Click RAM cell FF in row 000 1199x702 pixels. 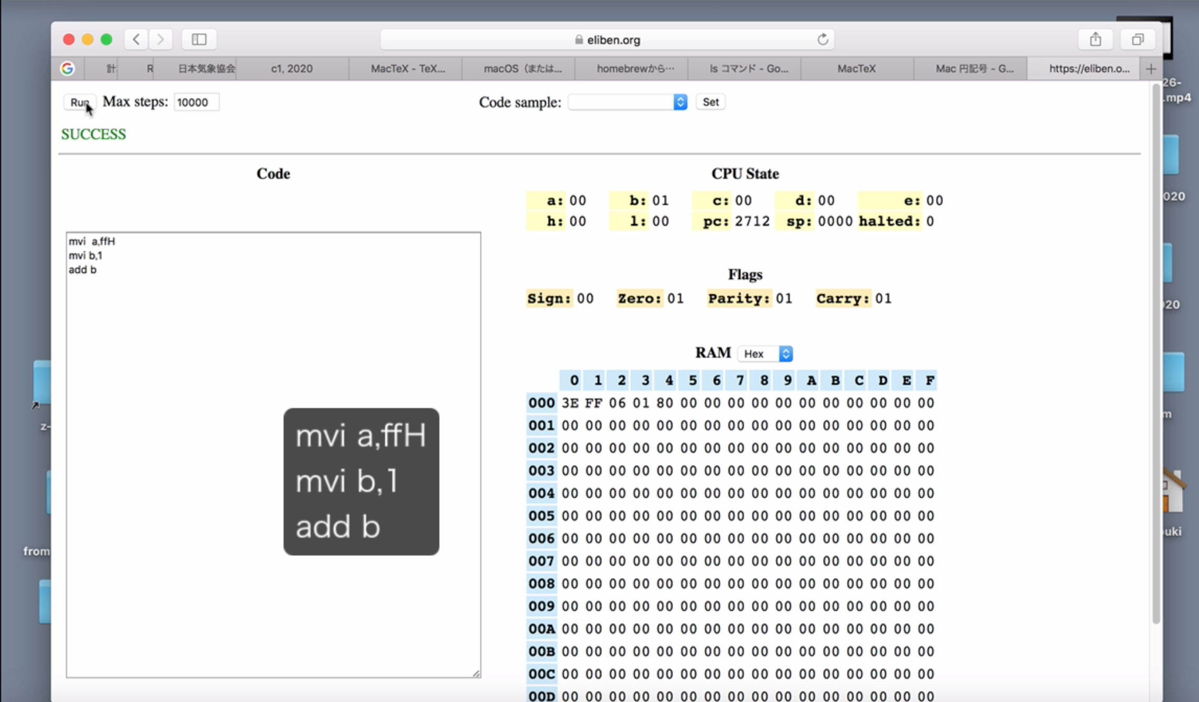coord(594,403)
